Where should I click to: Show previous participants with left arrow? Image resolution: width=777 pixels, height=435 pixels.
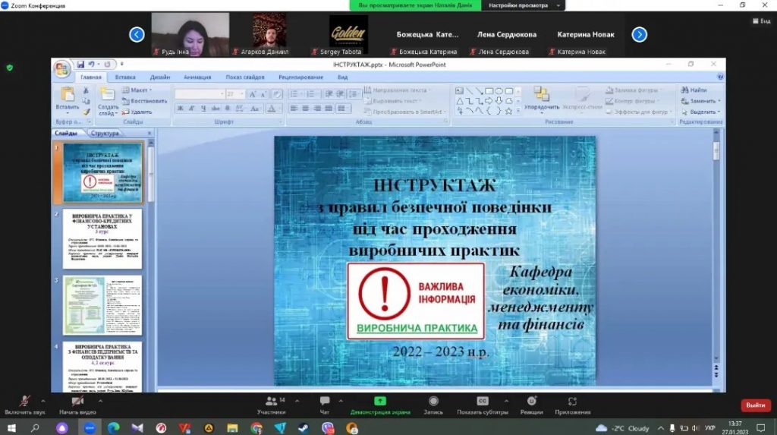click(x=137, y=34)
